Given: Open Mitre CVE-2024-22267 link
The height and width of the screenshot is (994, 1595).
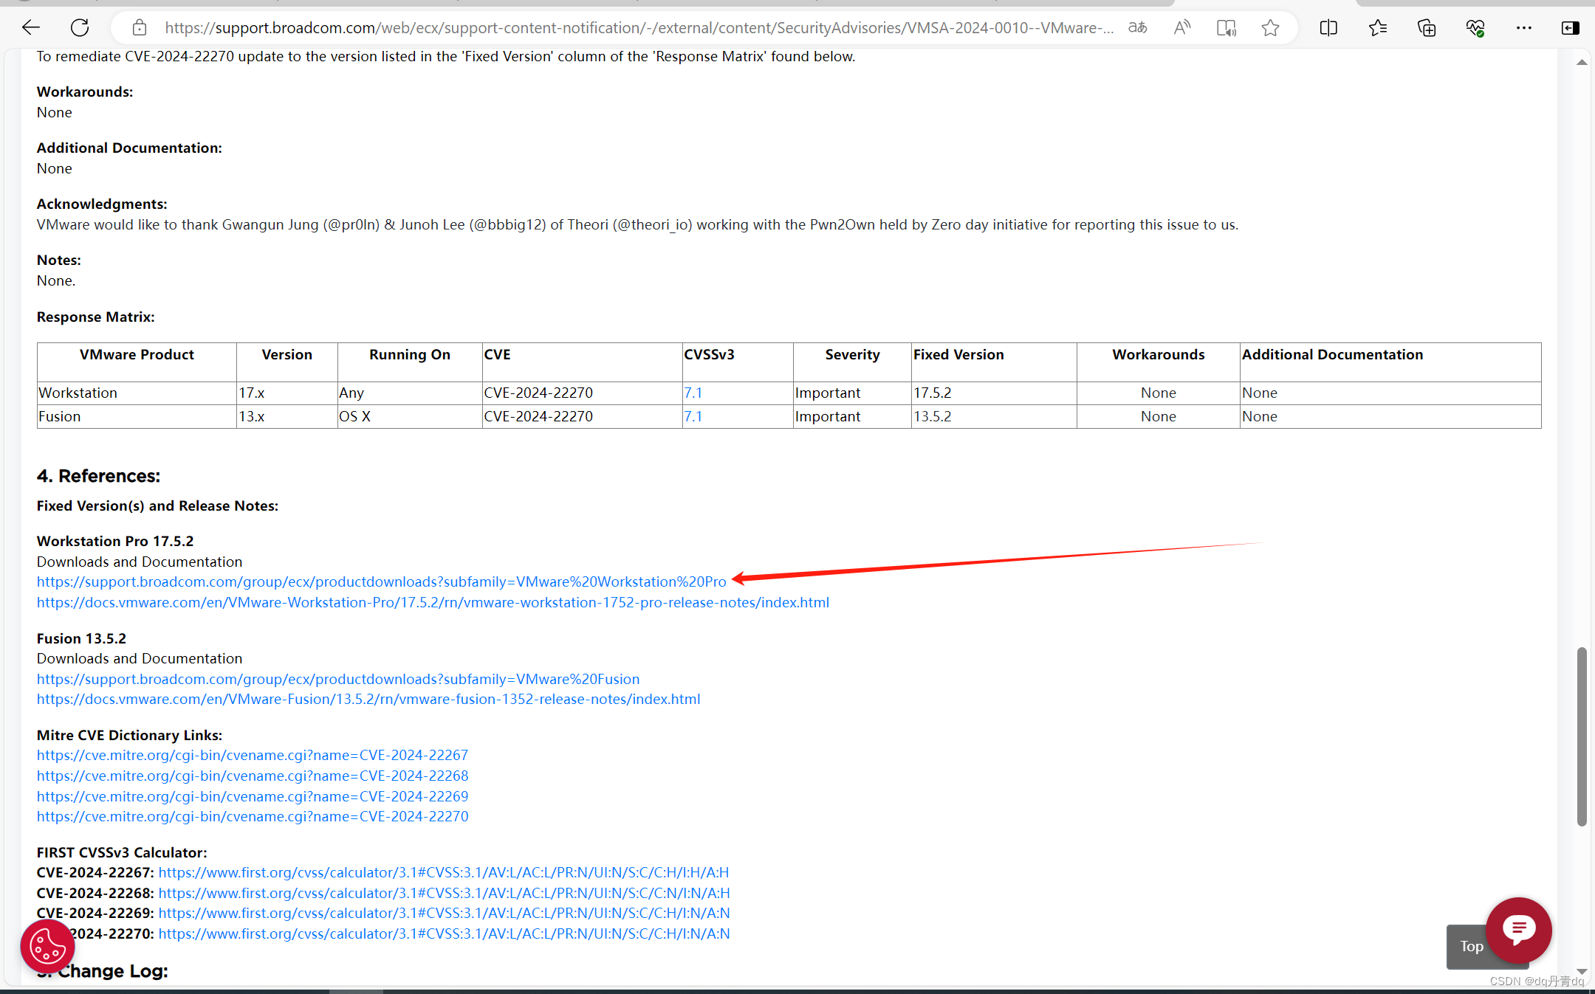Looking at the screenshot, I should pos(252,756).
